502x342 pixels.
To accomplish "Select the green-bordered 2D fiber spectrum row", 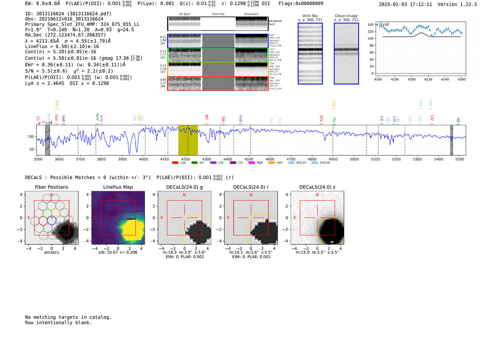I will (218, 55).
